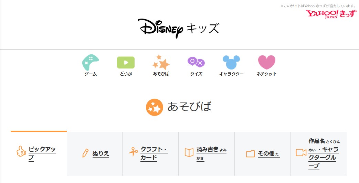The image size is (359, 183).
Task: Click the large orange あそびば heading badge
Action: tap(155, 107)
